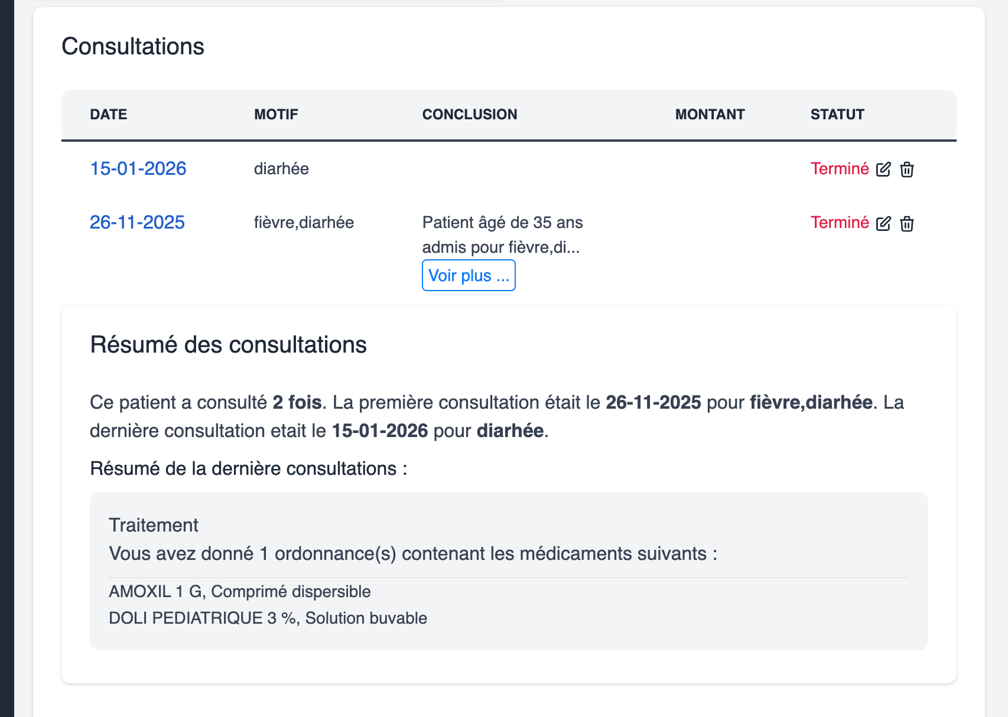Viewport: 1008px width, 717px height.
Task: Click the CONCLUSION column header
Action: (x=470, y=114)
